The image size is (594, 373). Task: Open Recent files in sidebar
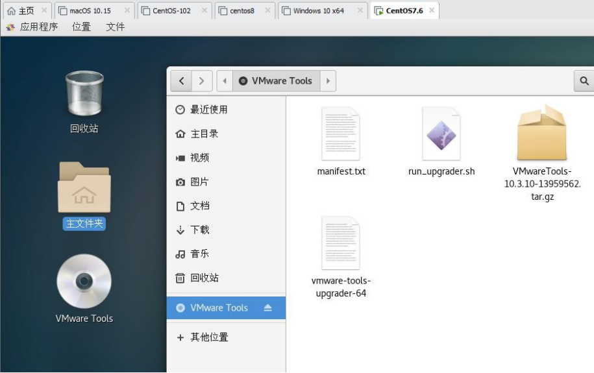click(226, 110)
